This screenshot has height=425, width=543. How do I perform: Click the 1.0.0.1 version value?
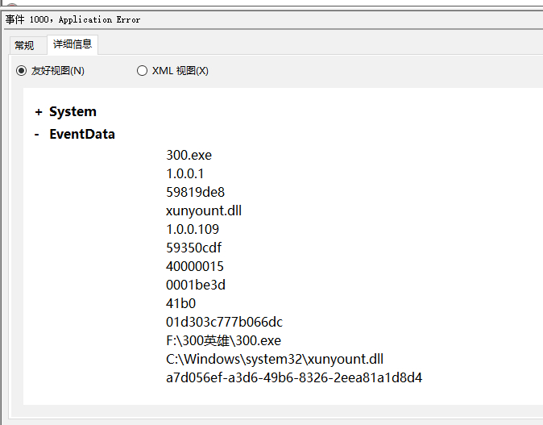click(185, 173)
